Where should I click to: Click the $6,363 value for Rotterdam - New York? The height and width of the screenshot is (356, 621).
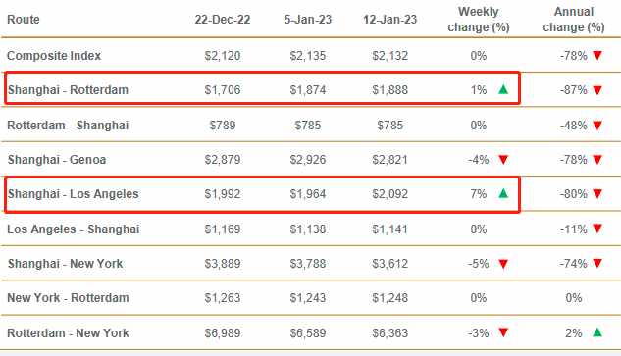click(x=390, y=333)
